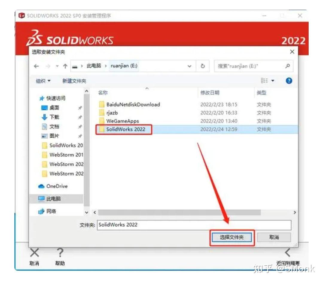Click date 2022/2/20 16:33 cell

[x=219, y=113]
